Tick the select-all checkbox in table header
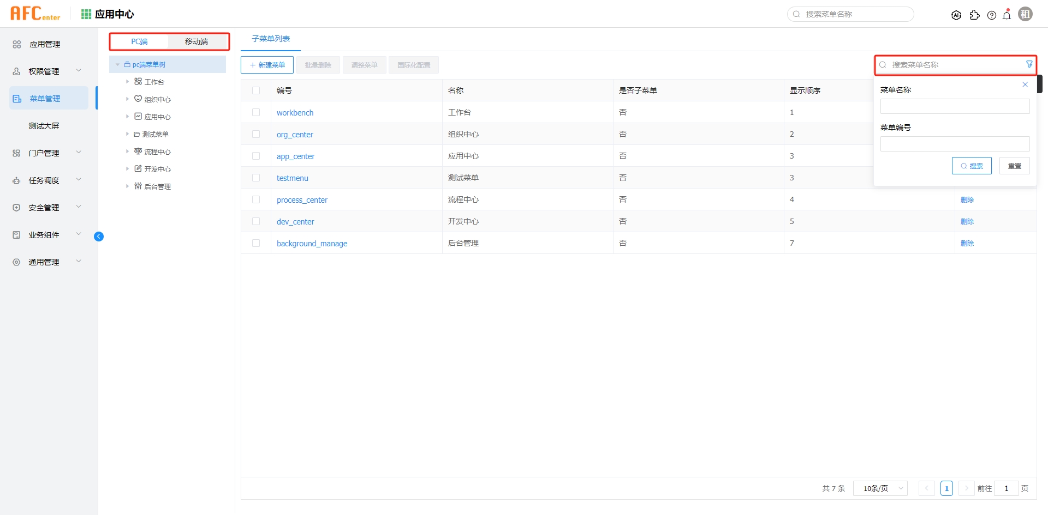 click(257, 90)
